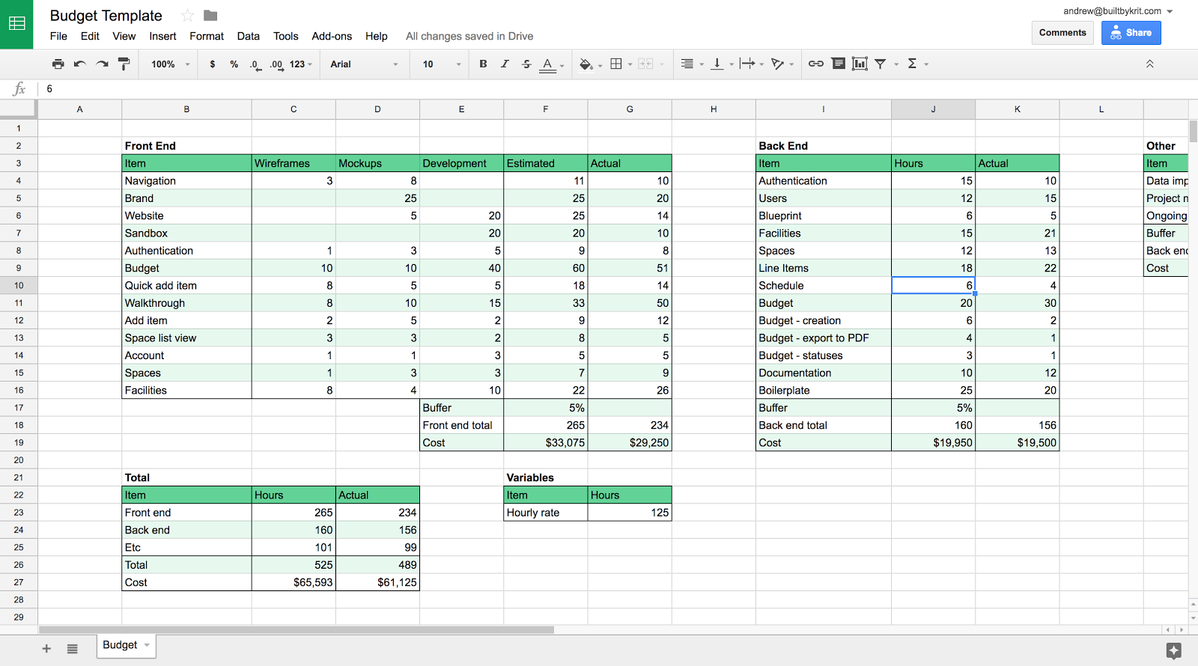Open the Add-ons menu
The image size is (1198, 666).
click(x=332, y=36)
